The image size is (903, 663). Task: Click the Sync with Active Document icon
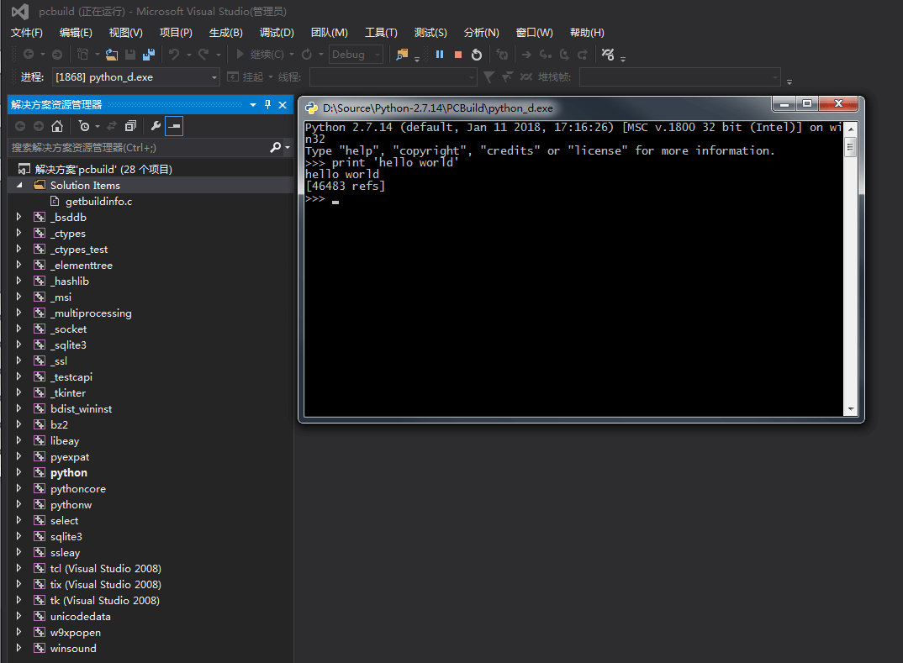(112, 126)
